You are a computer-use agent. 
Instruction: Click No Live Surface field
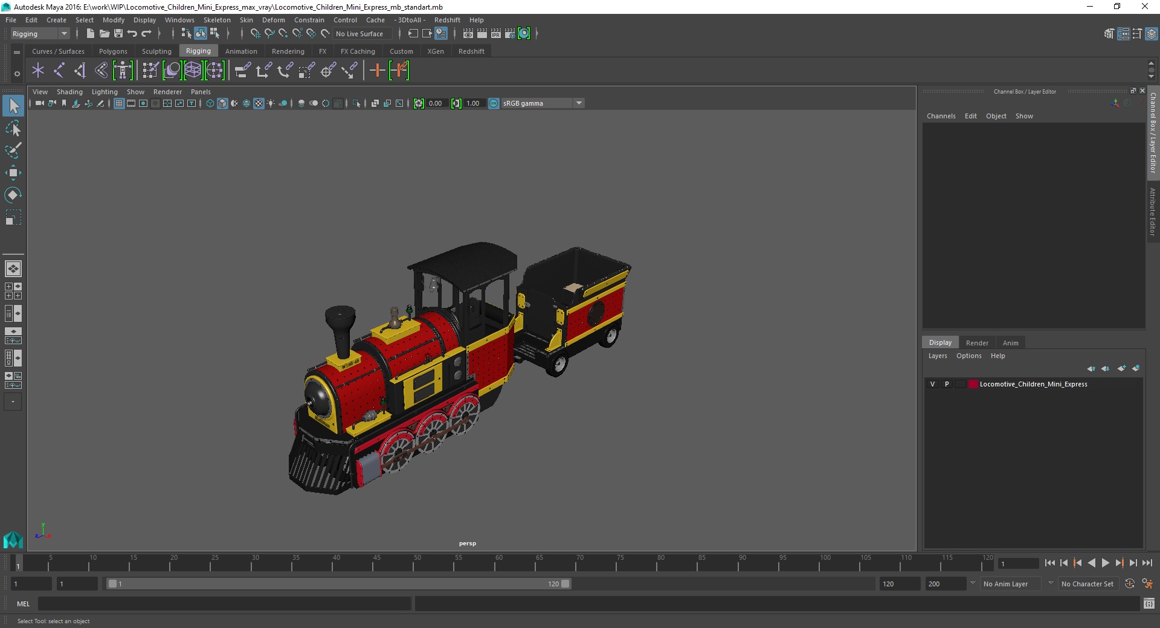361,34
